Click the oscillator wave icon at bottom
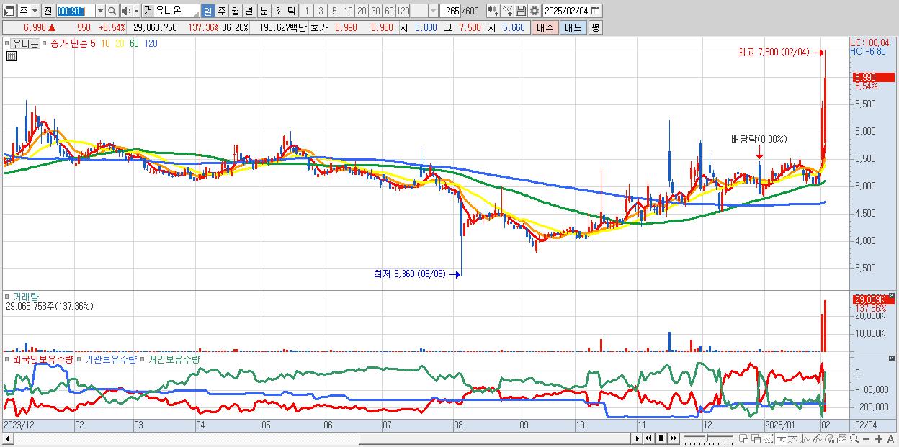The height and width of the screenshot is (447, 899). [x=805, y=439]
